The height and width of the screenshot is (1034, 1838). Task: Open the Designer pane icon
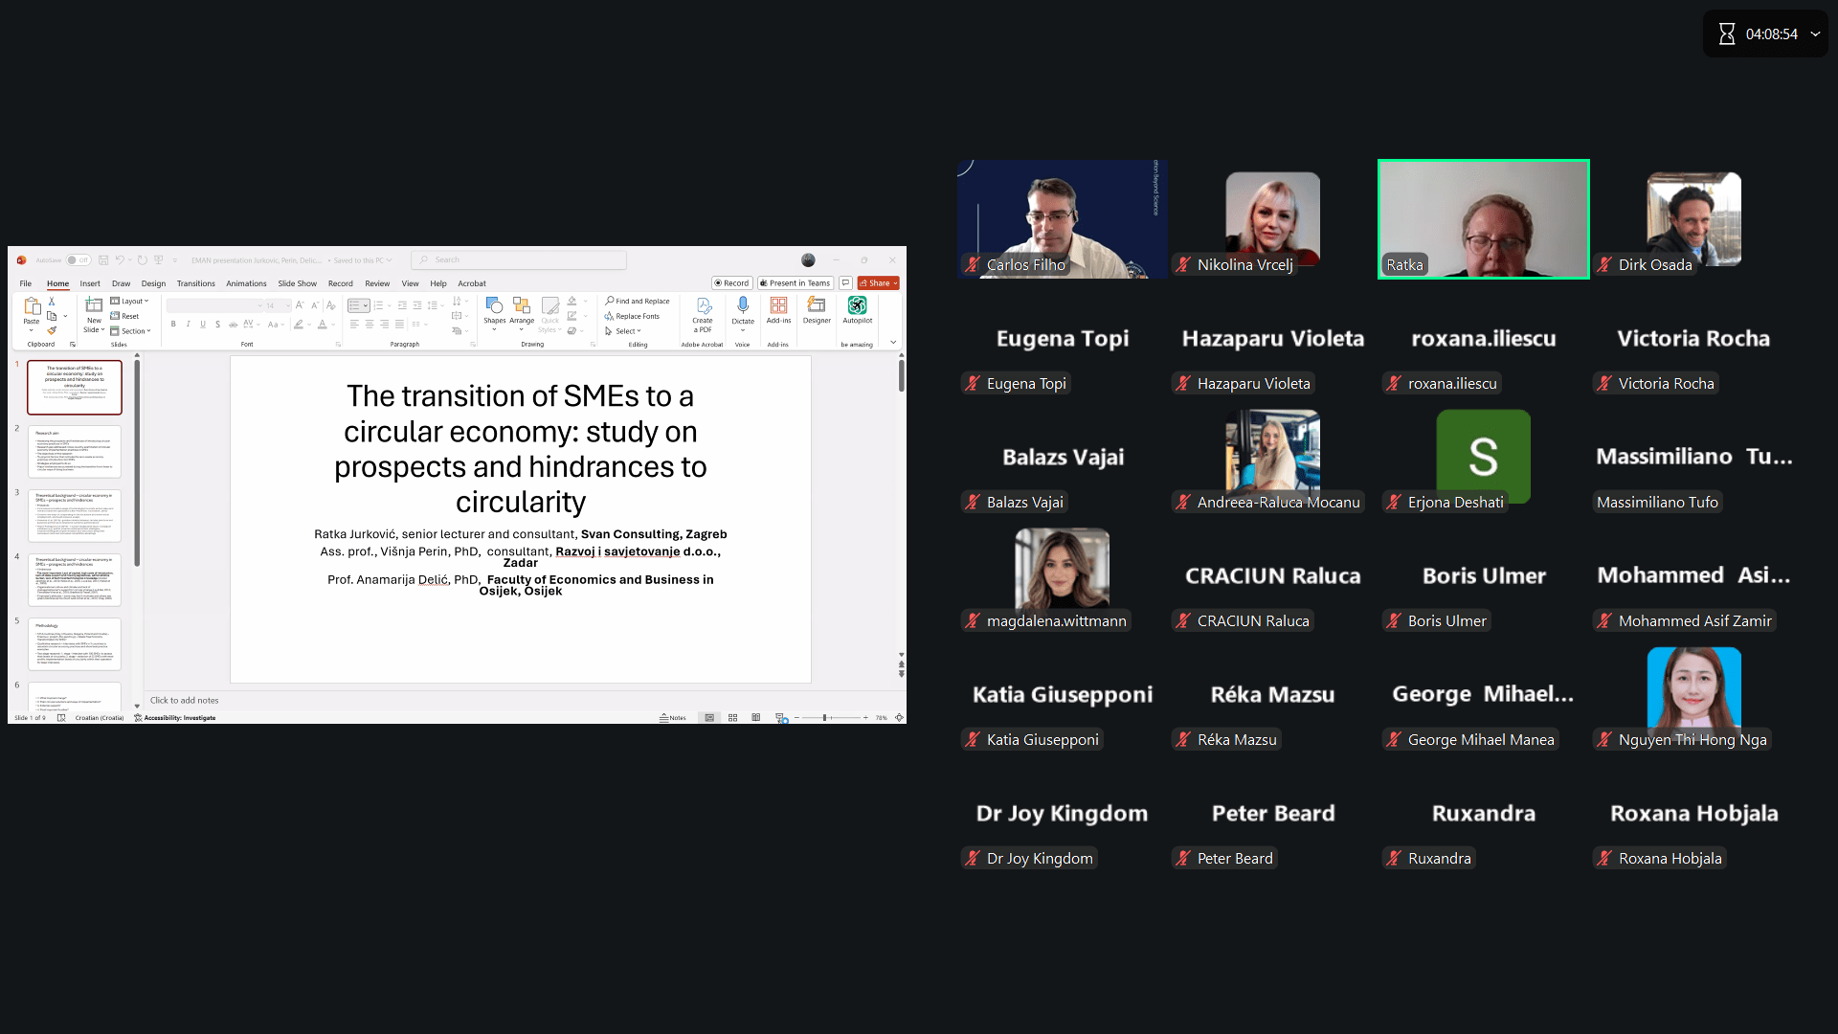pyautogui.click(x=817, y=305)
